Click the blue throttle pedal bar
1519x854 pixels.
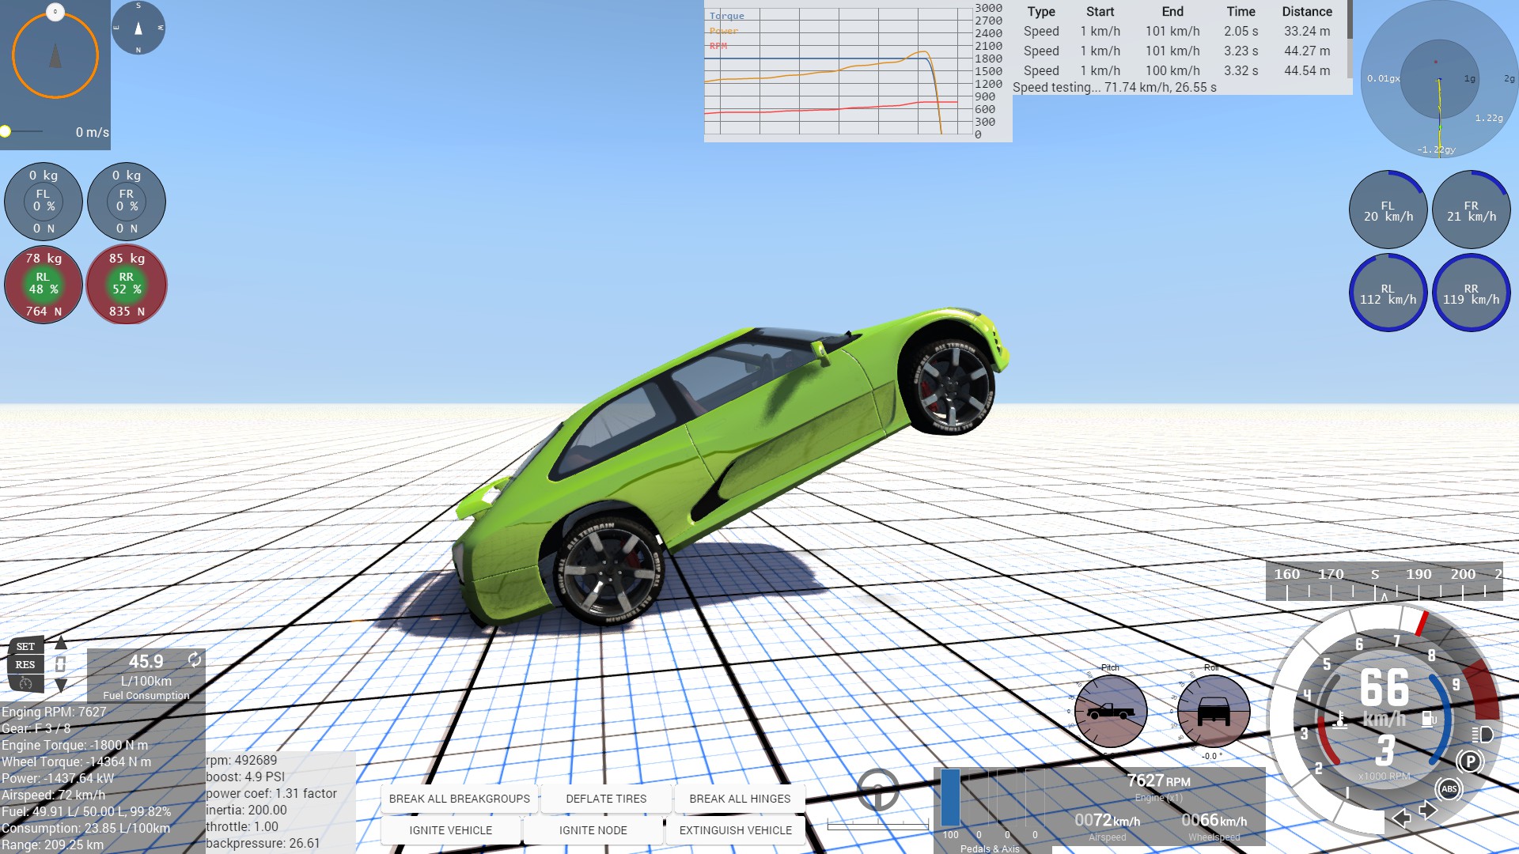[950, 797]
